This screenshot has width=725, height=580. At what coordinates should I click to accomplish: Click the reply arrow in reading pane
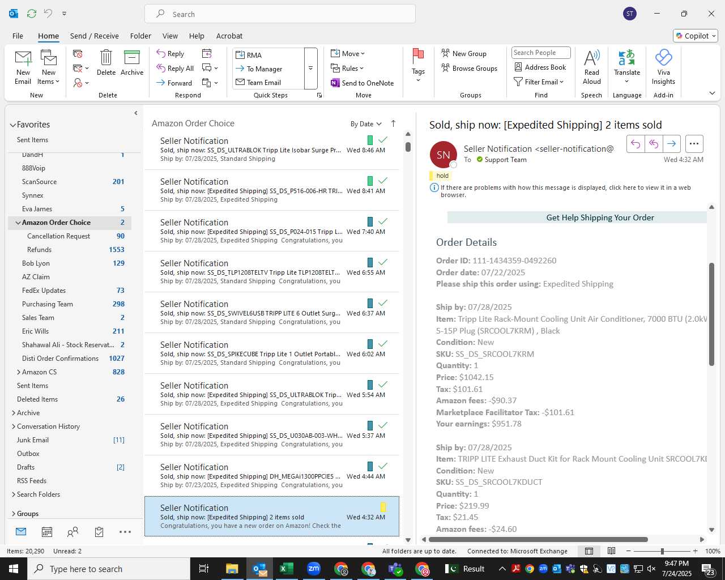click(636, 144)
